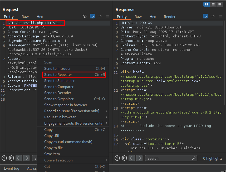This screenshot has height=172, width=226.
Task: Expand Record an issue submenu
Action: pyautogui.click(x=73, y=111)
